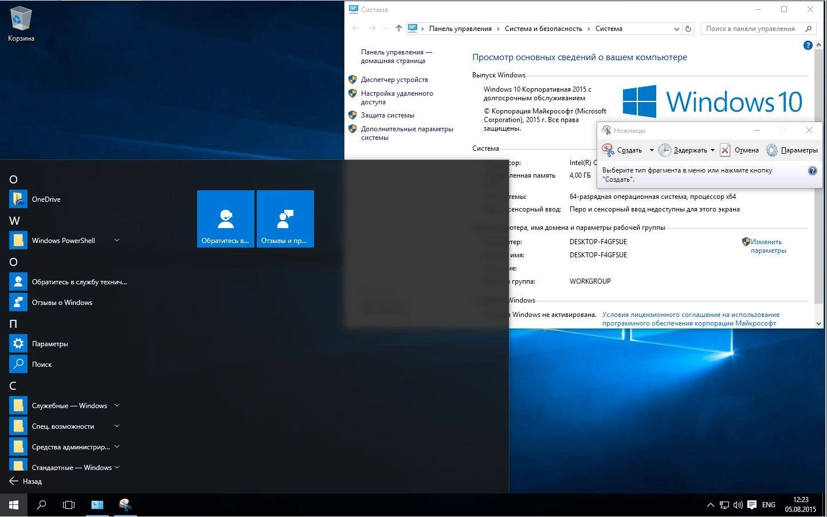Click Система и безопасность breadcrumb
The image size is (827, 517).
click(543, 29)
